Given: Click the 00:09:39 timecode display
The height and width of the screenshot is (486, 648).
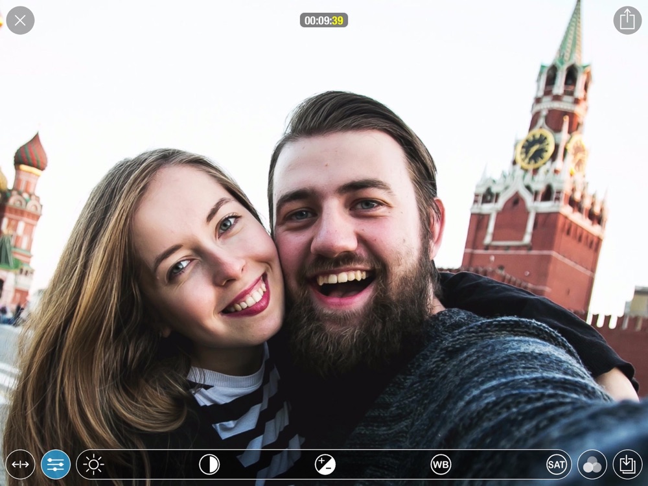Looking at the screenshot, I should [323, 20].
